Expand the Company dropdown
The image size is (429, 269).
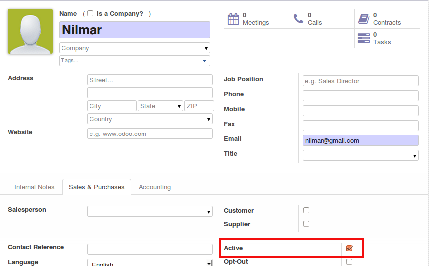206,48
